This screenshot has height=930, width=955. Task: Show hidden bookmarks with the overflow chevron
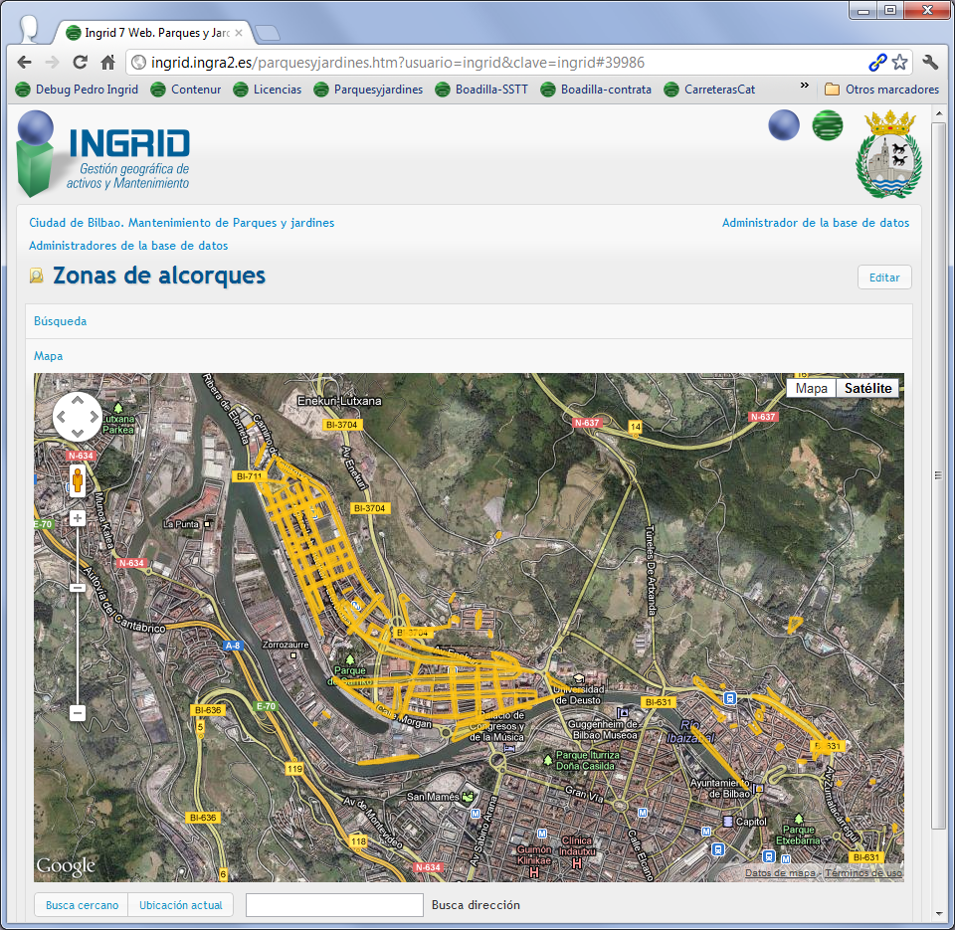point(804,89)
